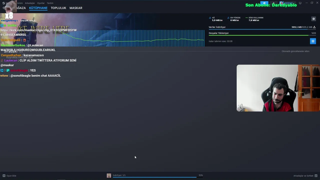Click Oyun Ekle label at bottom

[x=11, y=176]
